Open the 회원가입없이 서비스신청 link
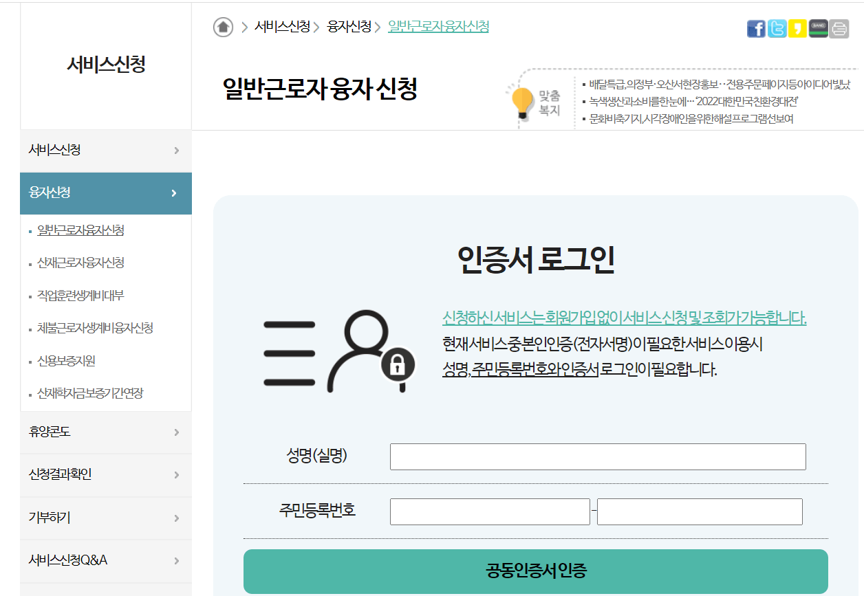Viewport: 864px width, 596px height. (625, 318)
